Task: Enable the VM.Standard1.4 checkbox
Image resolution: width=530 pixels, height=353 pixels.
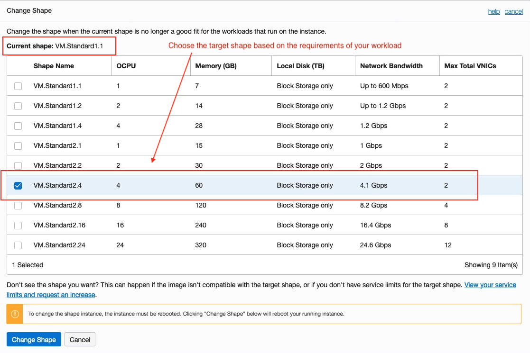Action: click(x=18, y=126)
